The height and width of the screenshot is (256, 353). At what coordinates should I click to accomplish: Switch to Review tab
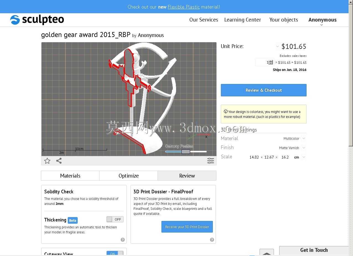tap(187, 176)
